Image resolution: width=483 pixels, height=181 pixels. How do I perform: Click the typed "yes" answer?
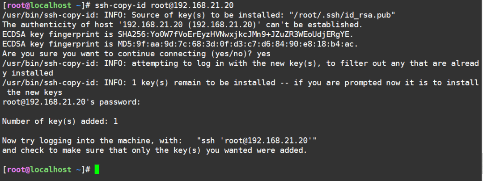pyautogui.click(x=264, y=53)
